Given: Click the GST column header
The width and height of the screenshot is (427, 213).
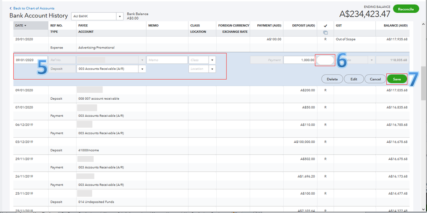Looking at the screenshot, I should [339, 26].
